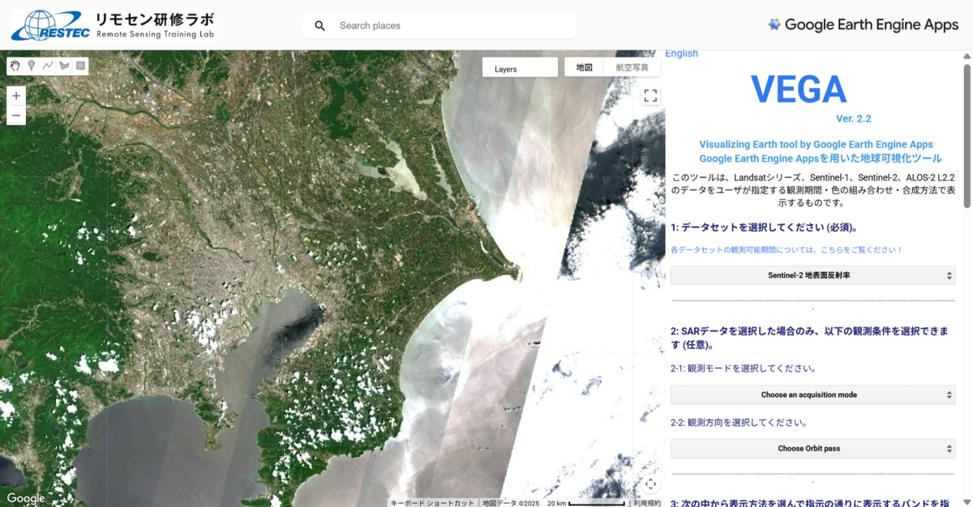Image resolution: width=973 pixels, height=507 pixels.
Task: Switch to the 地図 map view
Action: tap(585, 68)
